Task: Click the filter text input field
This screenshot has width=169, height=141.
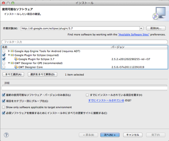Action: tap(84, 42)
